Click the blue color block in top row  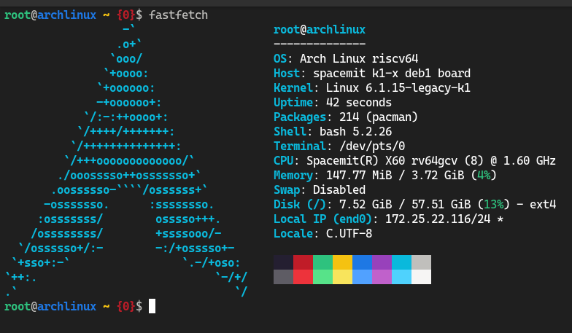pos(362,262)
